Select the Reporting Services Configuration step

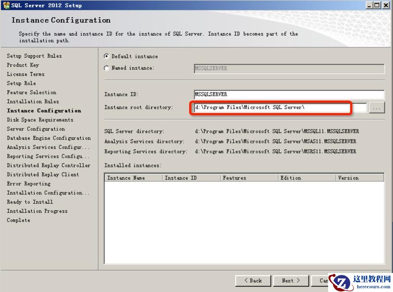point(48,156)
